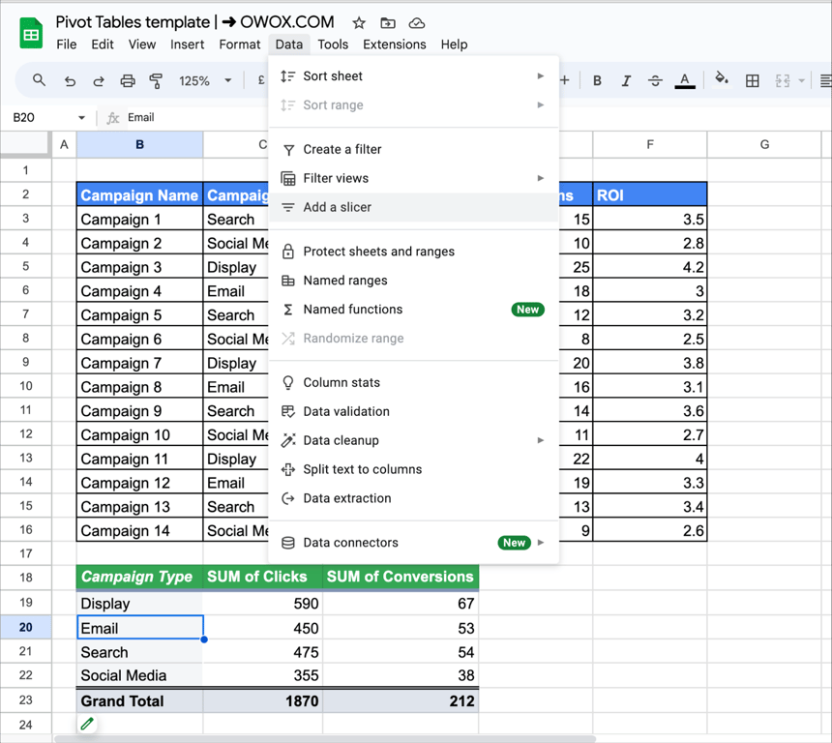Open the Help menu
The width and height of the screenshot is (832, 743).
click(x=454, y=45)
